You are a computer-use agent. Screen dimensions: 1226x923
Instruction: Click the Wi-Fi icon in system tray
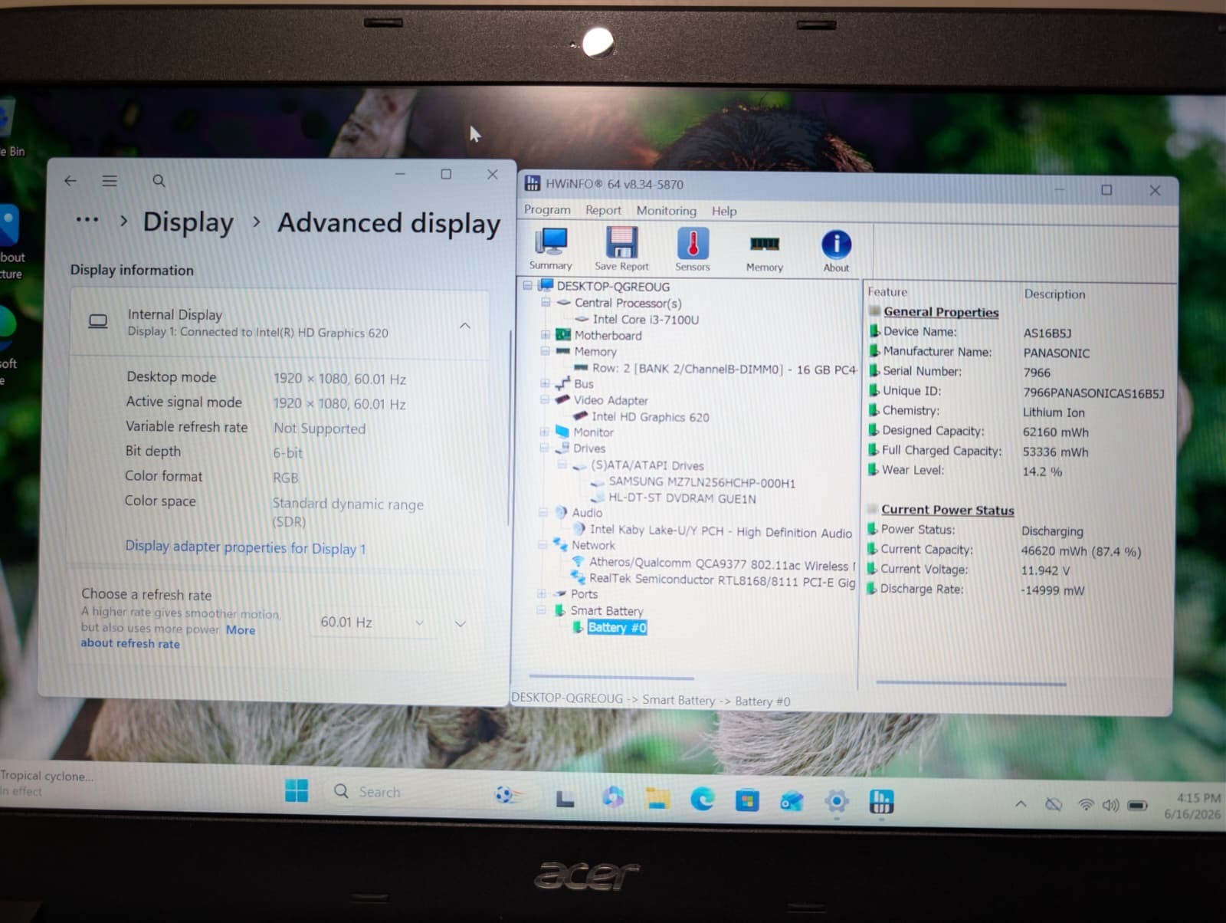pos(1086,805)
